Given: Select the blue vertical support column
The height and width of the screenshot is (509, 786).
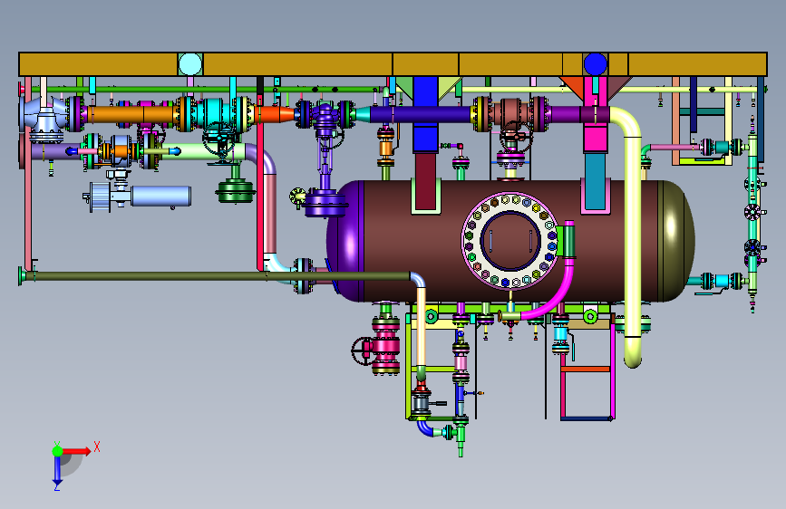Looking at the screenshot, I should (425, 115).
